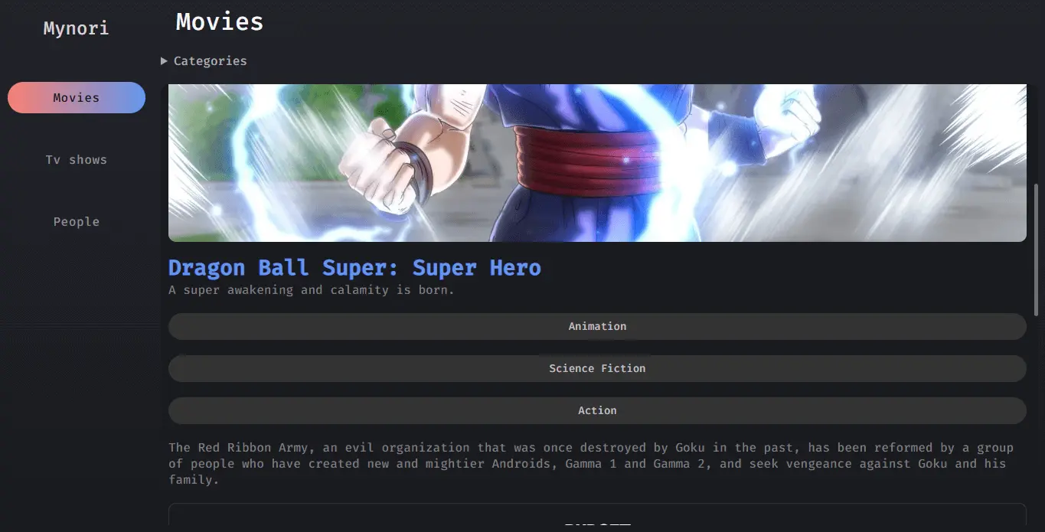Click the Mynori logo text
1045x532 pixels.
coord(77,28)
